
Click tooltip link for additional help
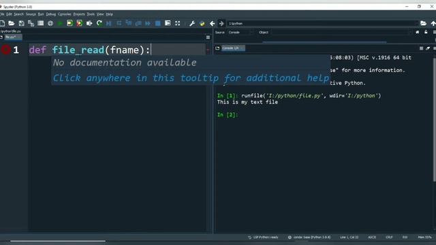point(191,78)
